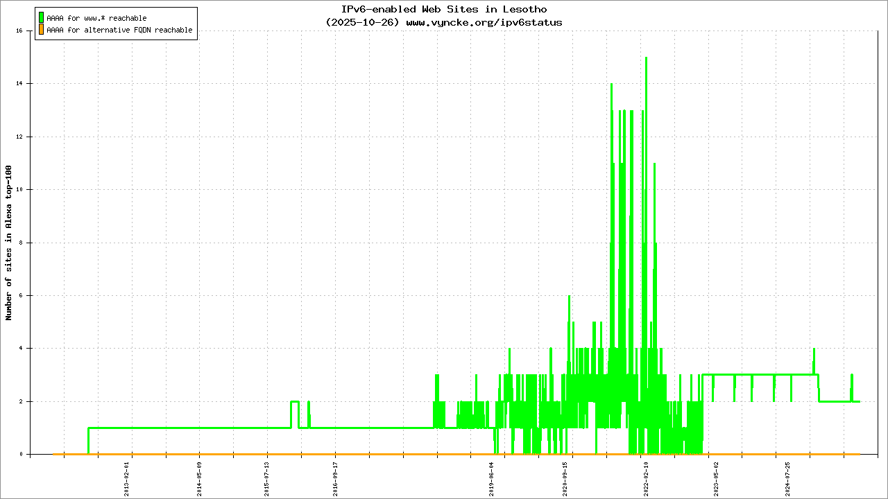Screen dimensions: 888x499
Task: Click the tallest green peak reaching 15
Action: (x=646, y=59)
